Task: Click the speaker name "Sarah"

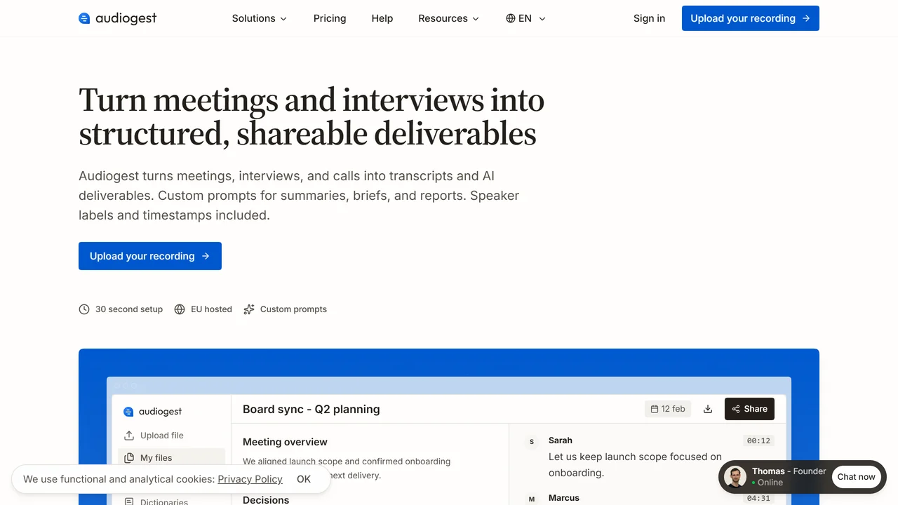Action: tap(561, 440)
